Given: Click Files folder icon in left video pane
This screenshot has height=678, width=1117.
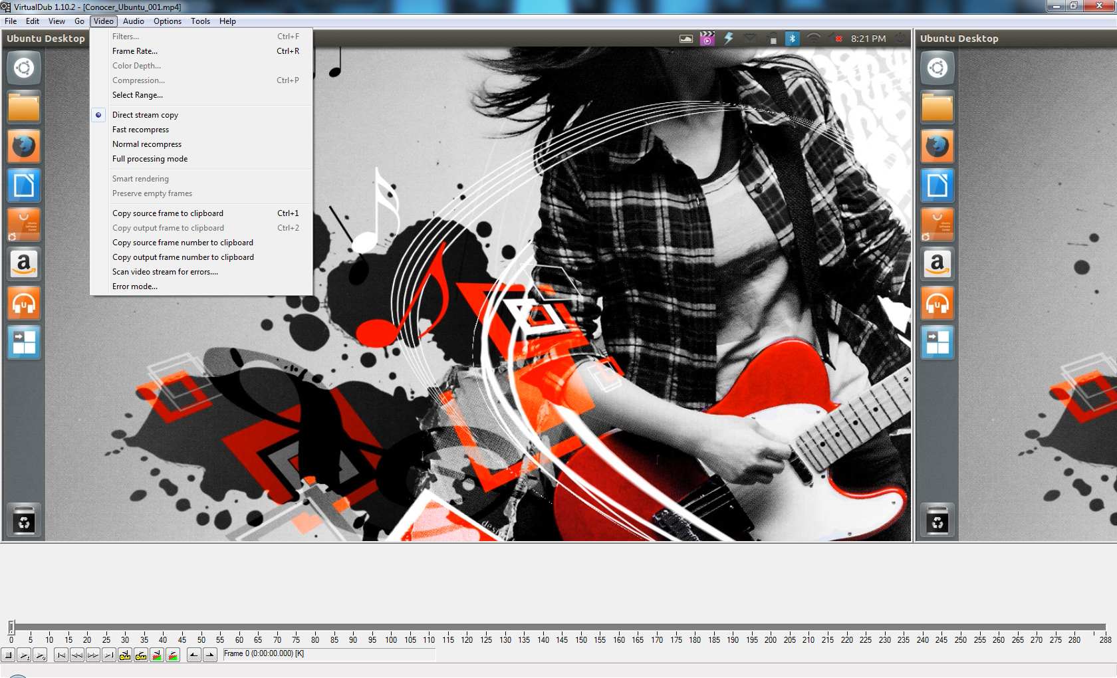Looking at the screenshot, I should pyautogui.click(x=24, y=107).
